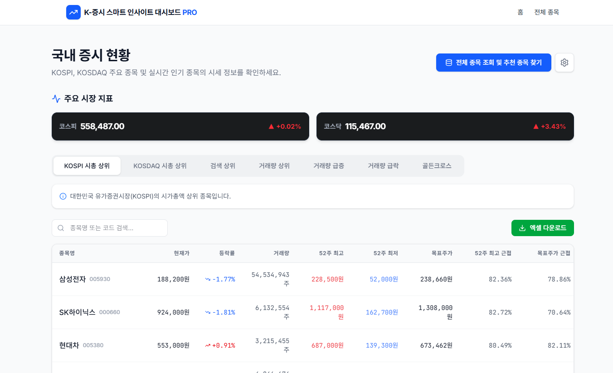This screenshot has height=373, width=613.
Task: Click the downtrend arrow icon next to 삼성전자 change
Action: point(207,279)
